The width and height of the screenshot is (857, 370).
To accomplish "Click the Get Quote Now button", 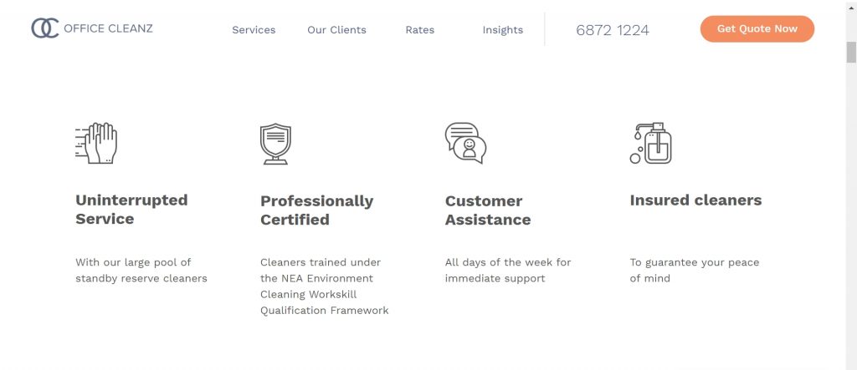I will point(757,29).
